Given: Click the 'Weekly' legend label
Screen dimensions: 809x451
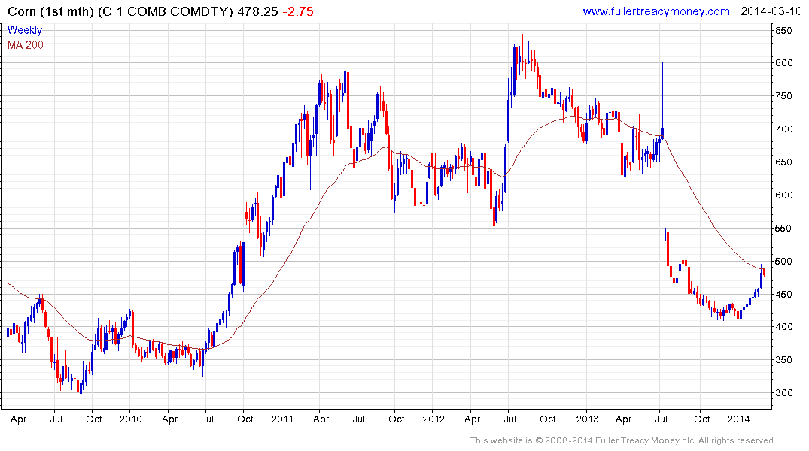Looking at the screenshot, I should click(25, 30).
